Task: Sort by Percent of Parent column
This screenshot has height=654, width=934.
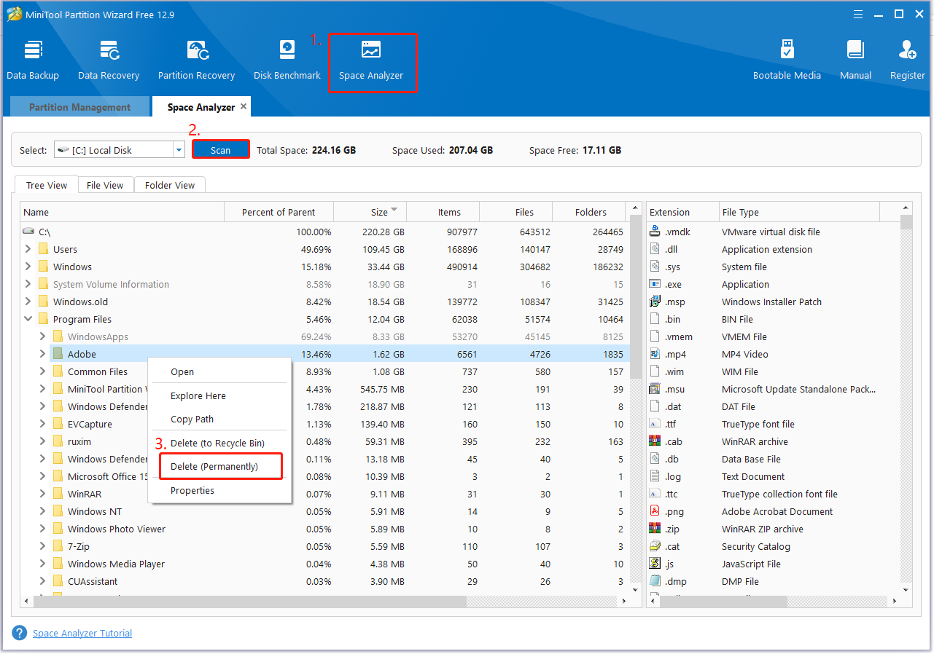Action: tap(279, 212)
